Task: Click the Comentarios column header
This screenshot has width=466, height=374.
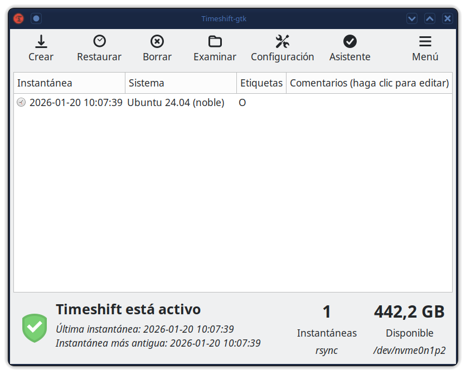Action: [x=369, y=83]
